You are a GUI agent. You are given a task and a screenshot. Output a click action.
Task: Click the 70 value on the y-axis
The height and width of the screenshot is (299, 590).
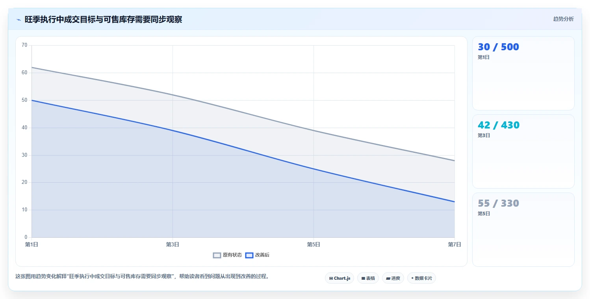point(24,45)
